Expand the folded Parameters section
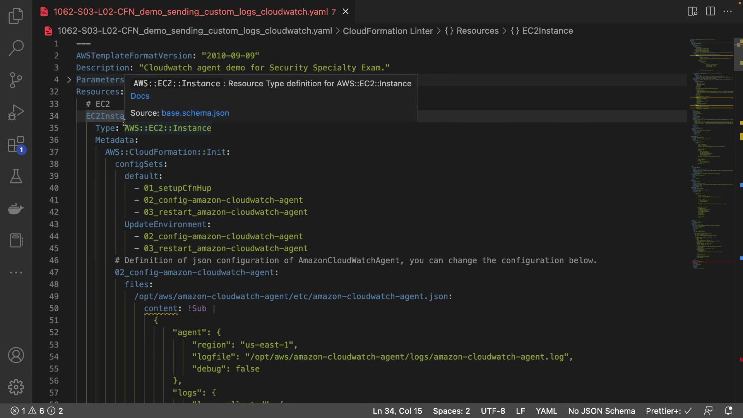Viewport: 743px width, 418px height. point(69,80)
